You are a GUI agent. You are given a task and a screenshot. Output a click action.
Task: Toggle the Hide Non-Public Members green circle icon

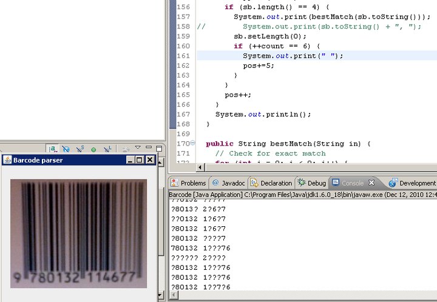pos(93,150)
